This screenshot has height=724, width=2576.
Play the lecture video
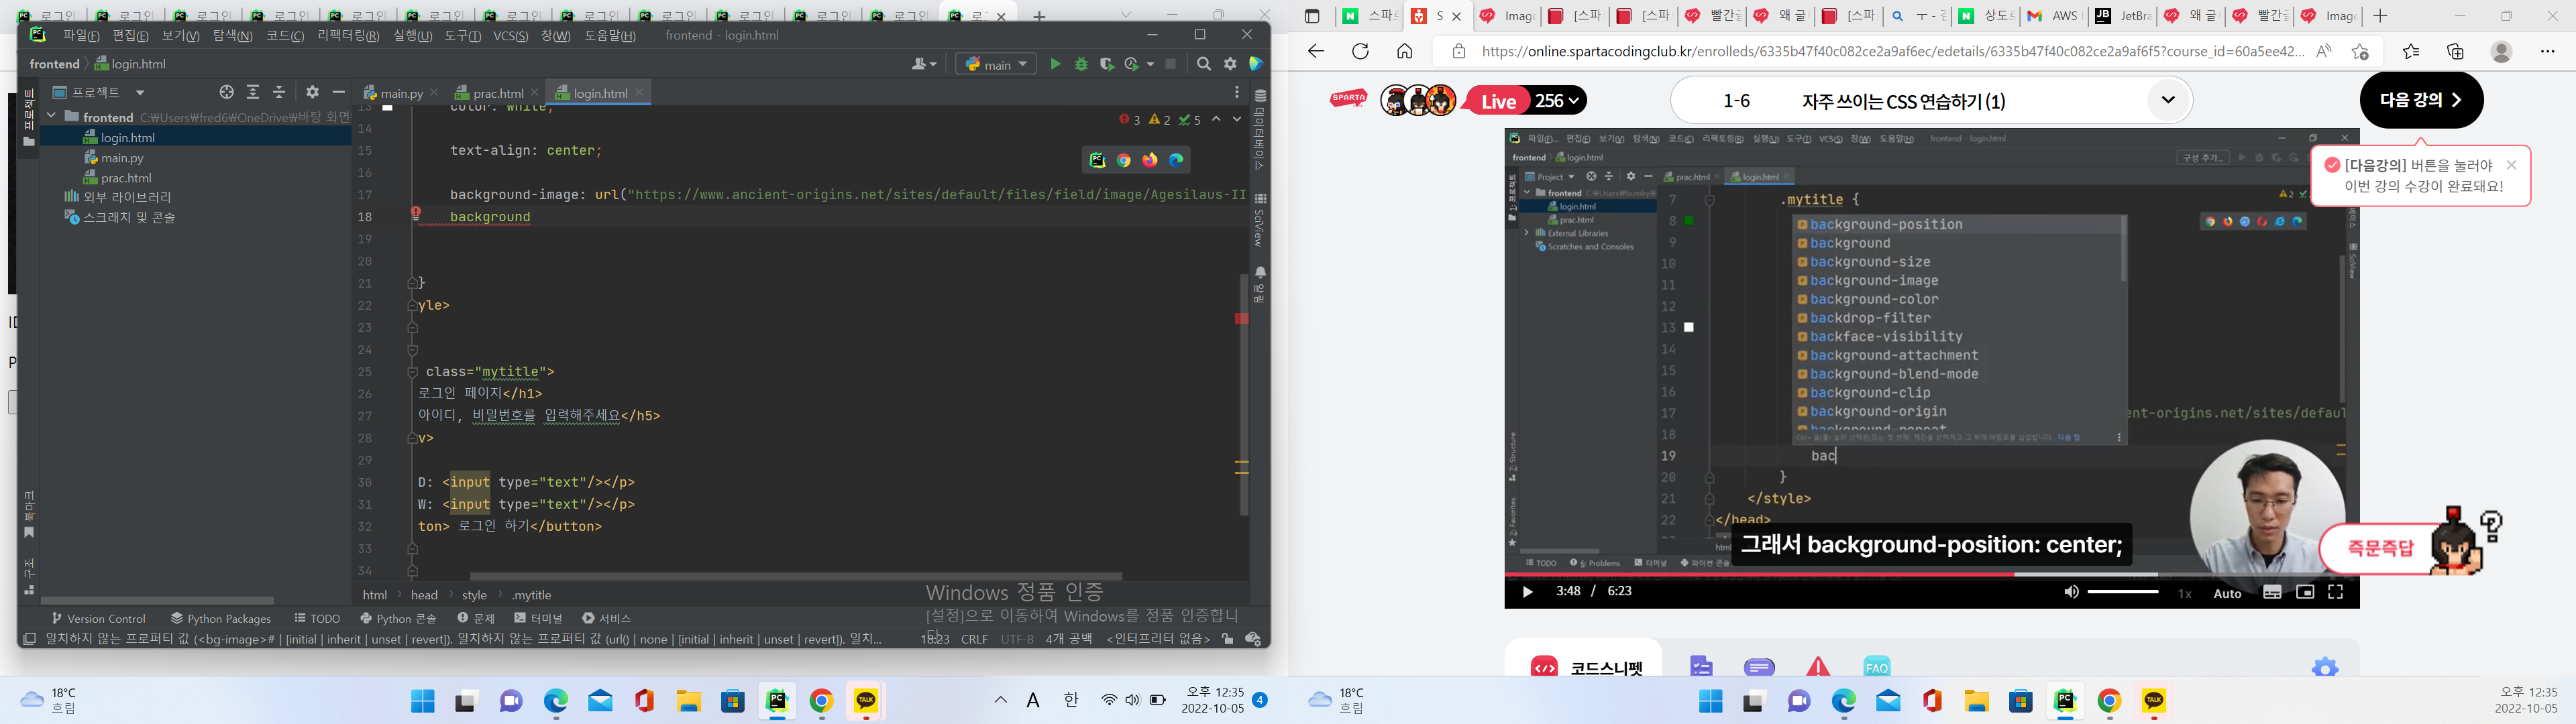1527,592
